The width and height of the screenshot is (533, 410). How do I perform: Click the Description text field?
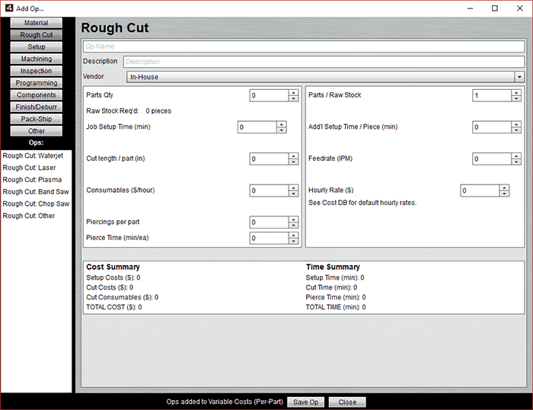(x=324, y=62)
